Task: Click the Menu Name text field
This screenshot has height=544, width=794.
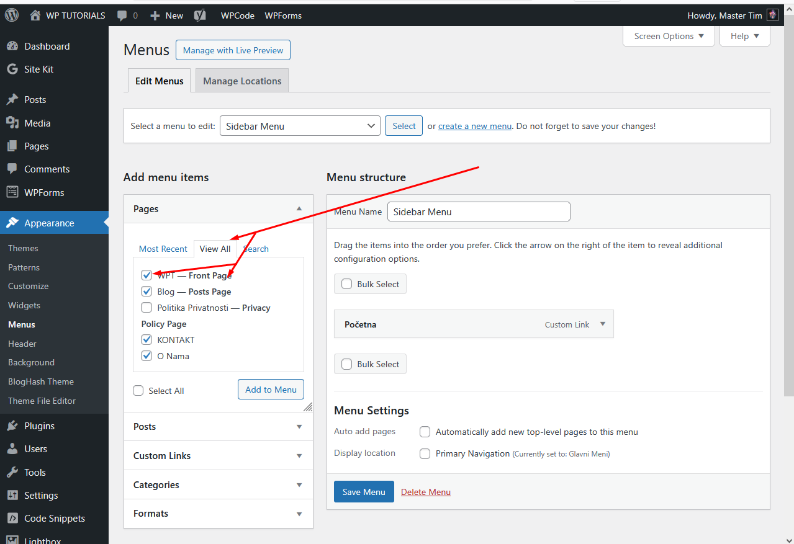Action: (x=478, y=212)
